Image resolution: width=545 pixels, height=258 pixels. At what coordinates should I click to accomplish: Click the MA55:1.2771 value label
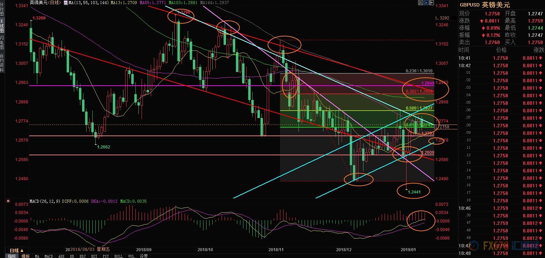point(154,2)
